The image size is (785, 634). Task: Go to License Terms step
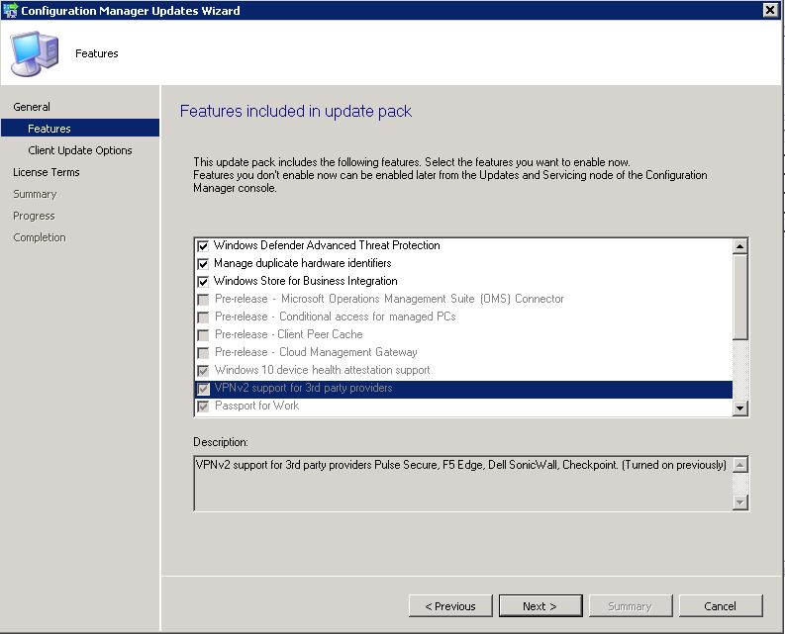pyautogui.click(x=47, y=172)
